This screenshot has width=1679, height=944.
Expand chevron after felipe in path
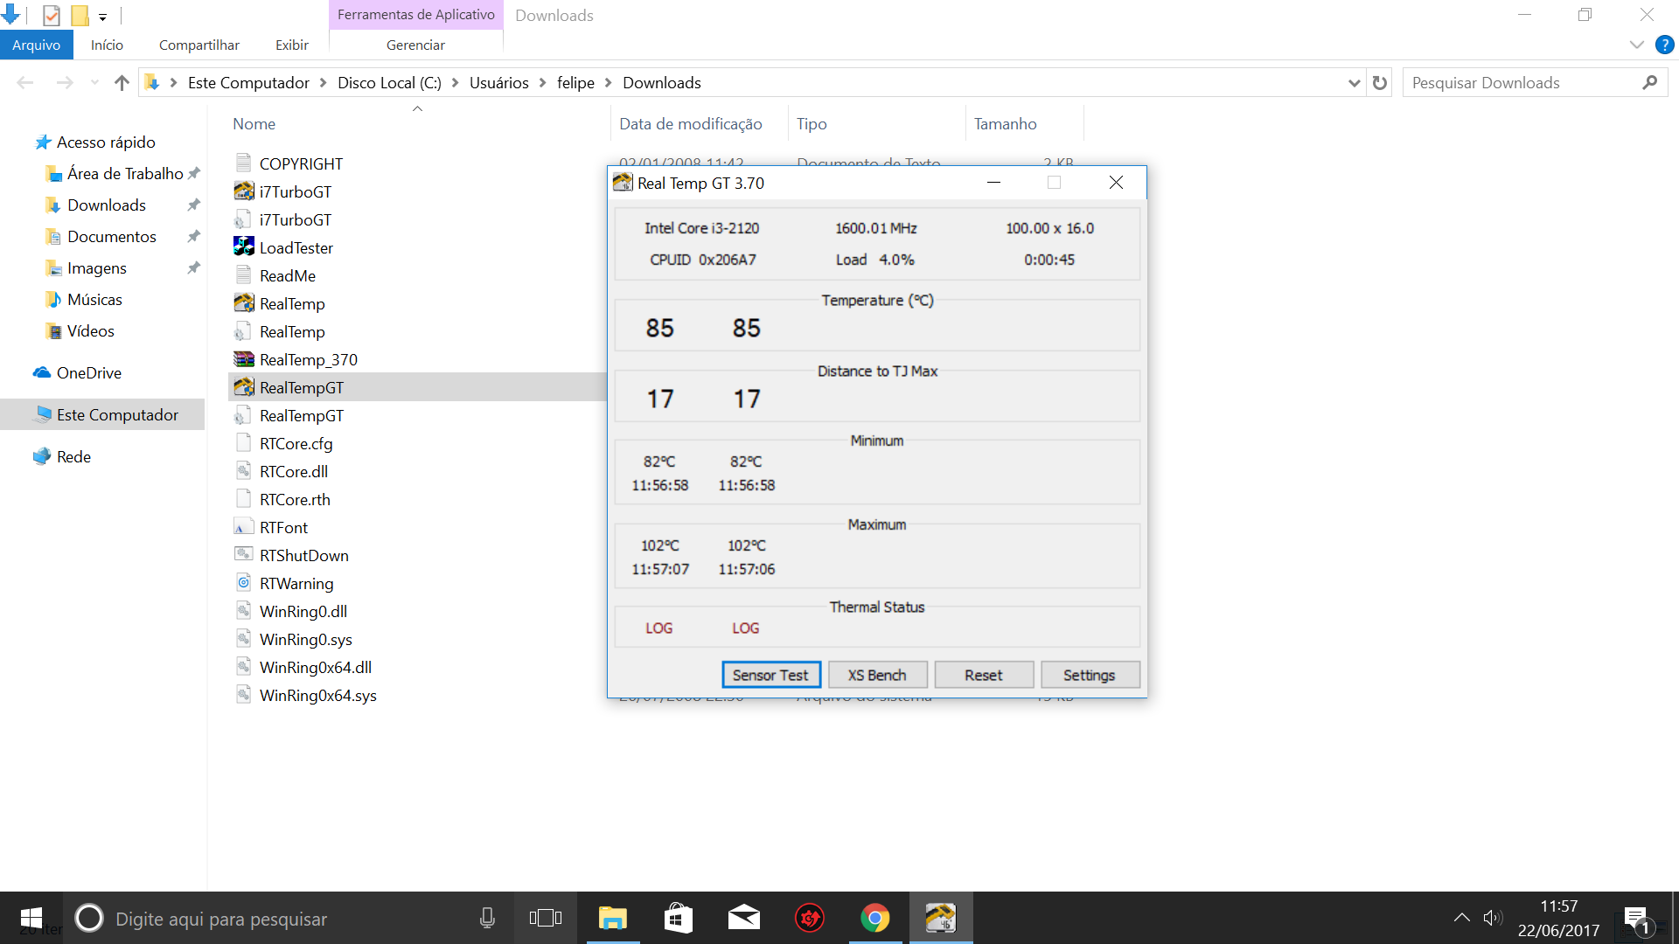tap(609, 83)
